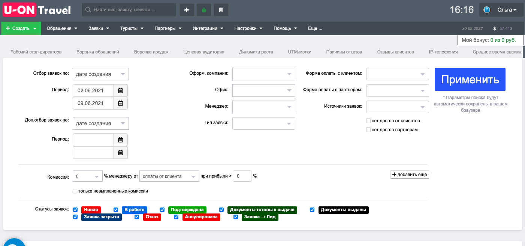
Task: Click the start date field 02.06.2021
Action: point(93,90)
